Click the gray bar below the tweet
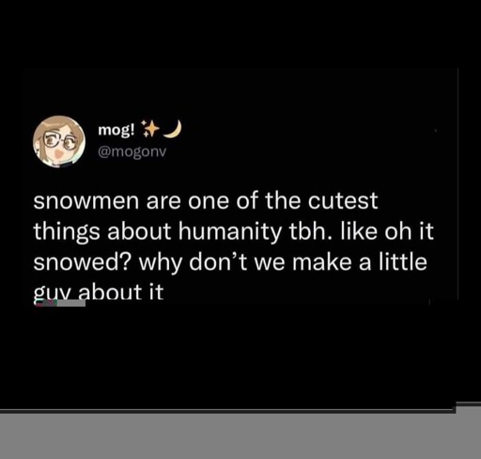Image resolution: width=481 pixels, height=459 pixels. tap(240, 435)
